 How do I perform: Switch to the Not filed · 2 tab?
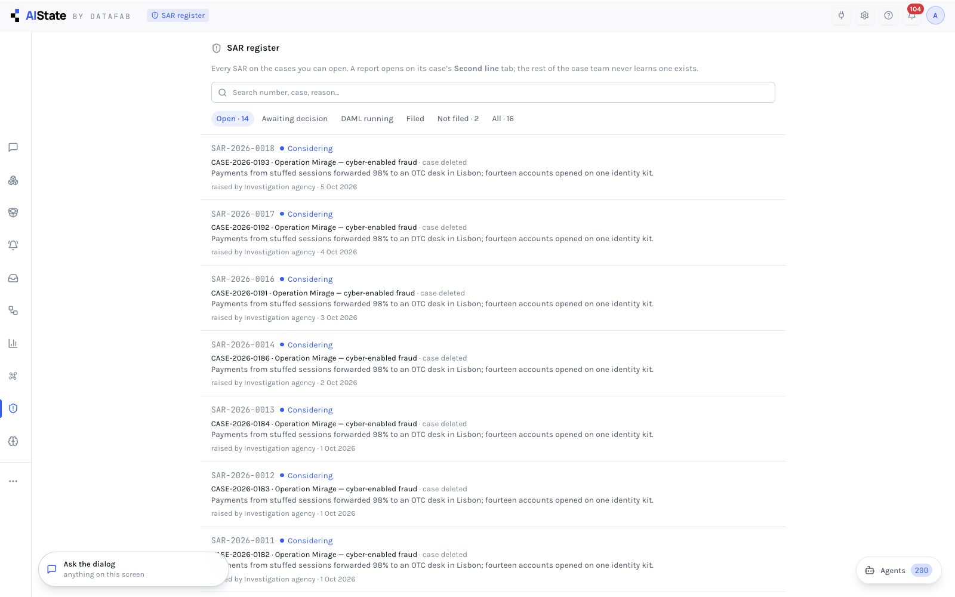458,119
